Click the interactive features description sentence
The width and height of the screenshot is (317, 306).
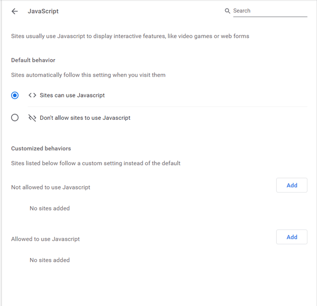tap(130, 36)
